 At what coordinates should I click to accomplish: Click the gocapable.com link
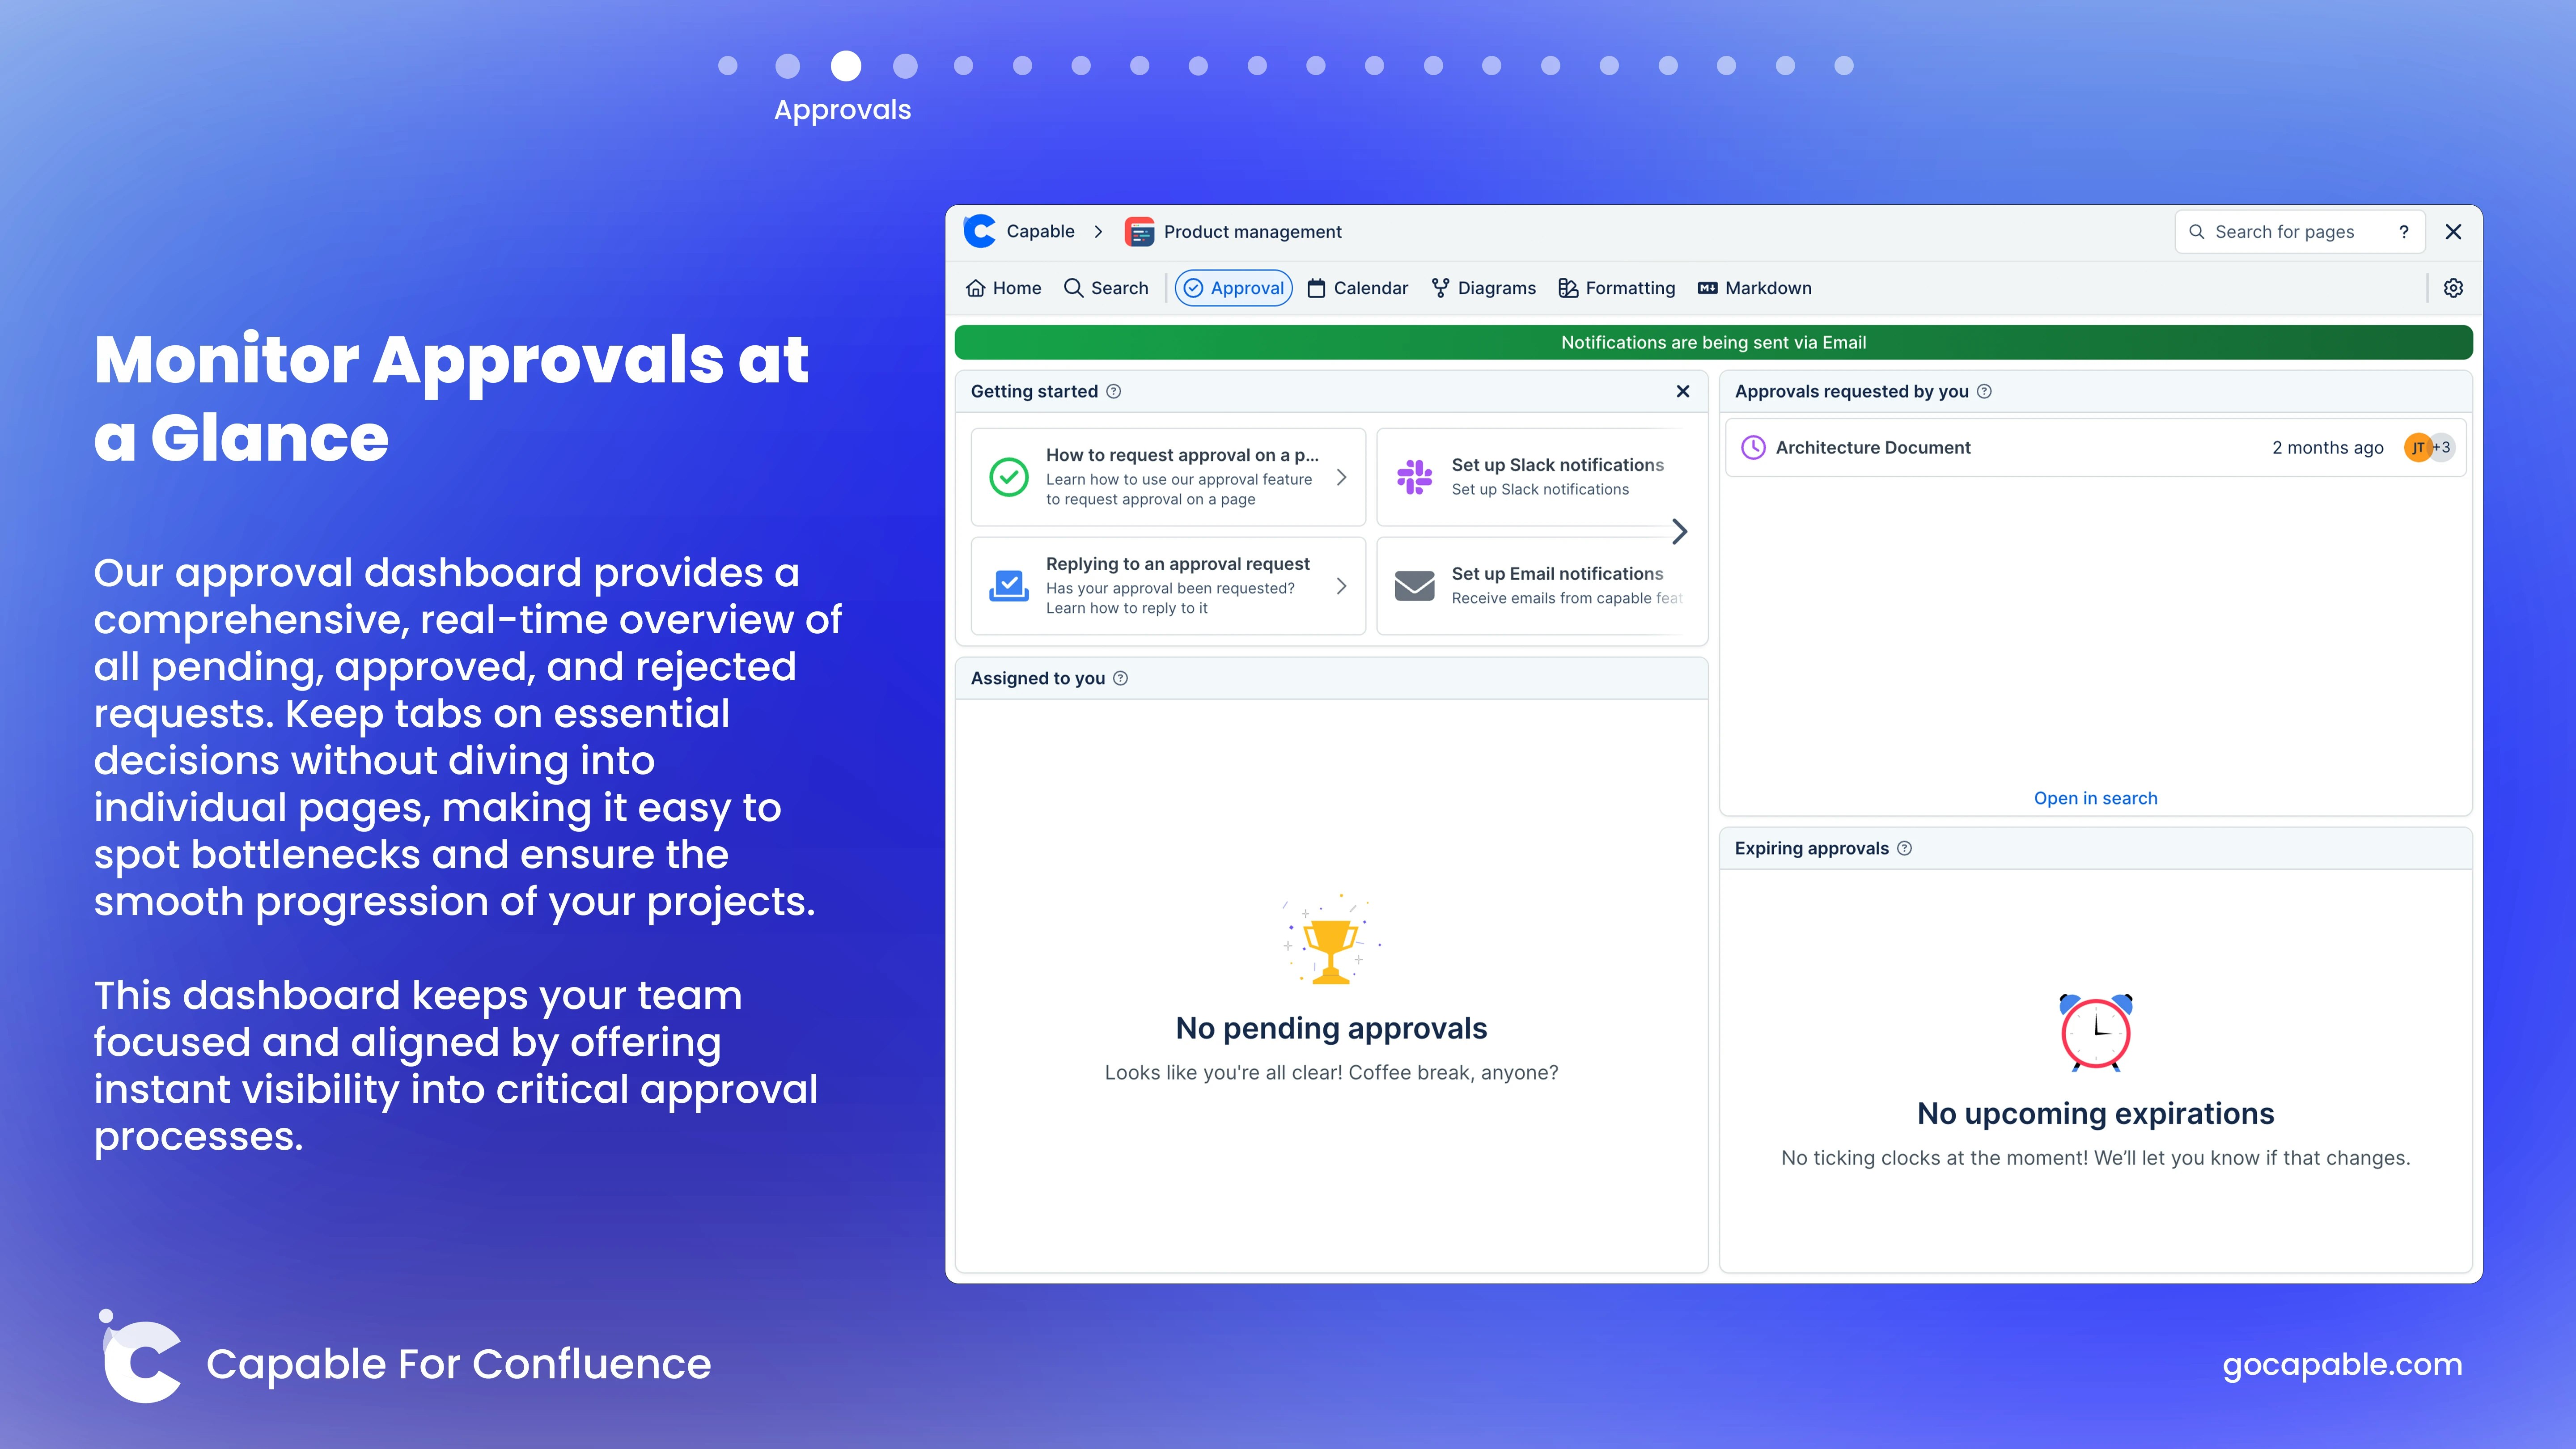point(2342,1364)
